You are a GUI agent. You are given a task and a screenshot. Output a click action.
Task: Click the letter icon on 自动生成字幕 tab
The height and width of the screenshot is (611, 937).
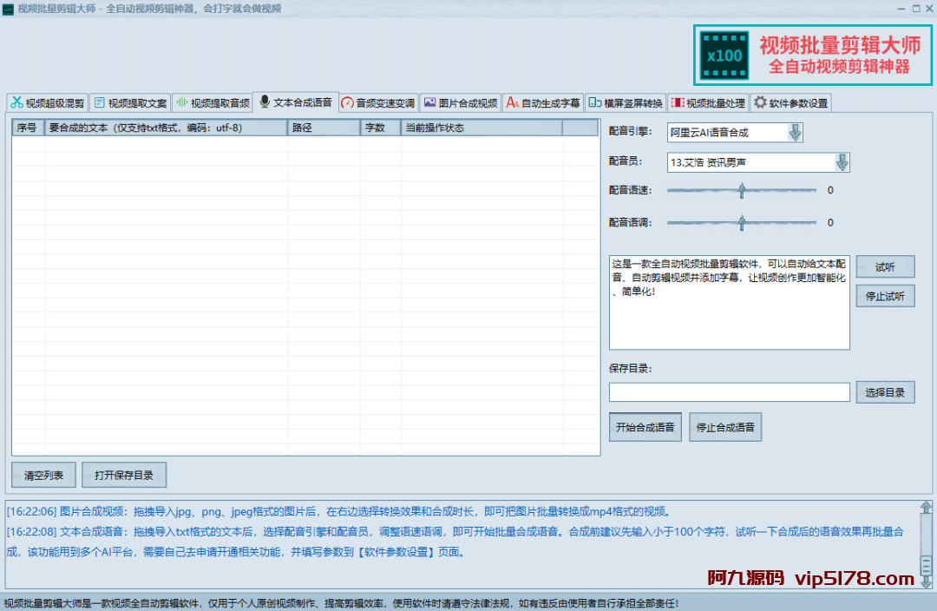tap(512, 103)
